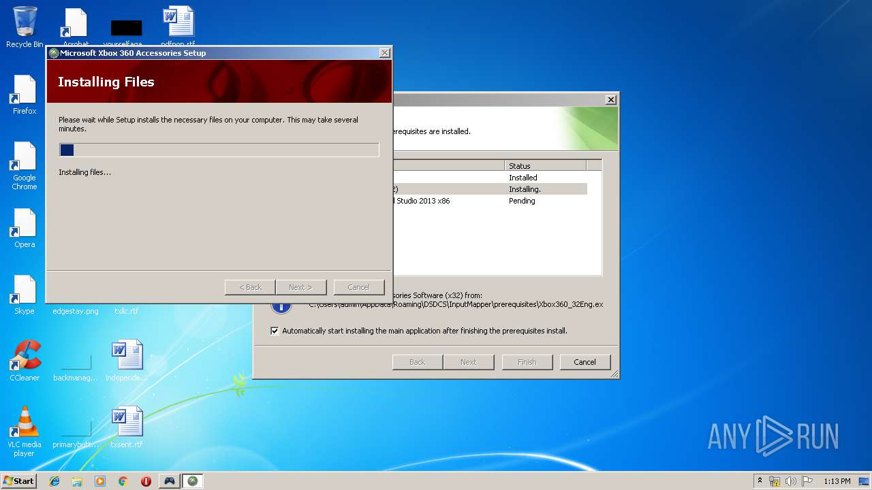Close the Xbox 360 Accessories Setup window
The width and height of the screenshot is (872, 490).
click(385, 53)
